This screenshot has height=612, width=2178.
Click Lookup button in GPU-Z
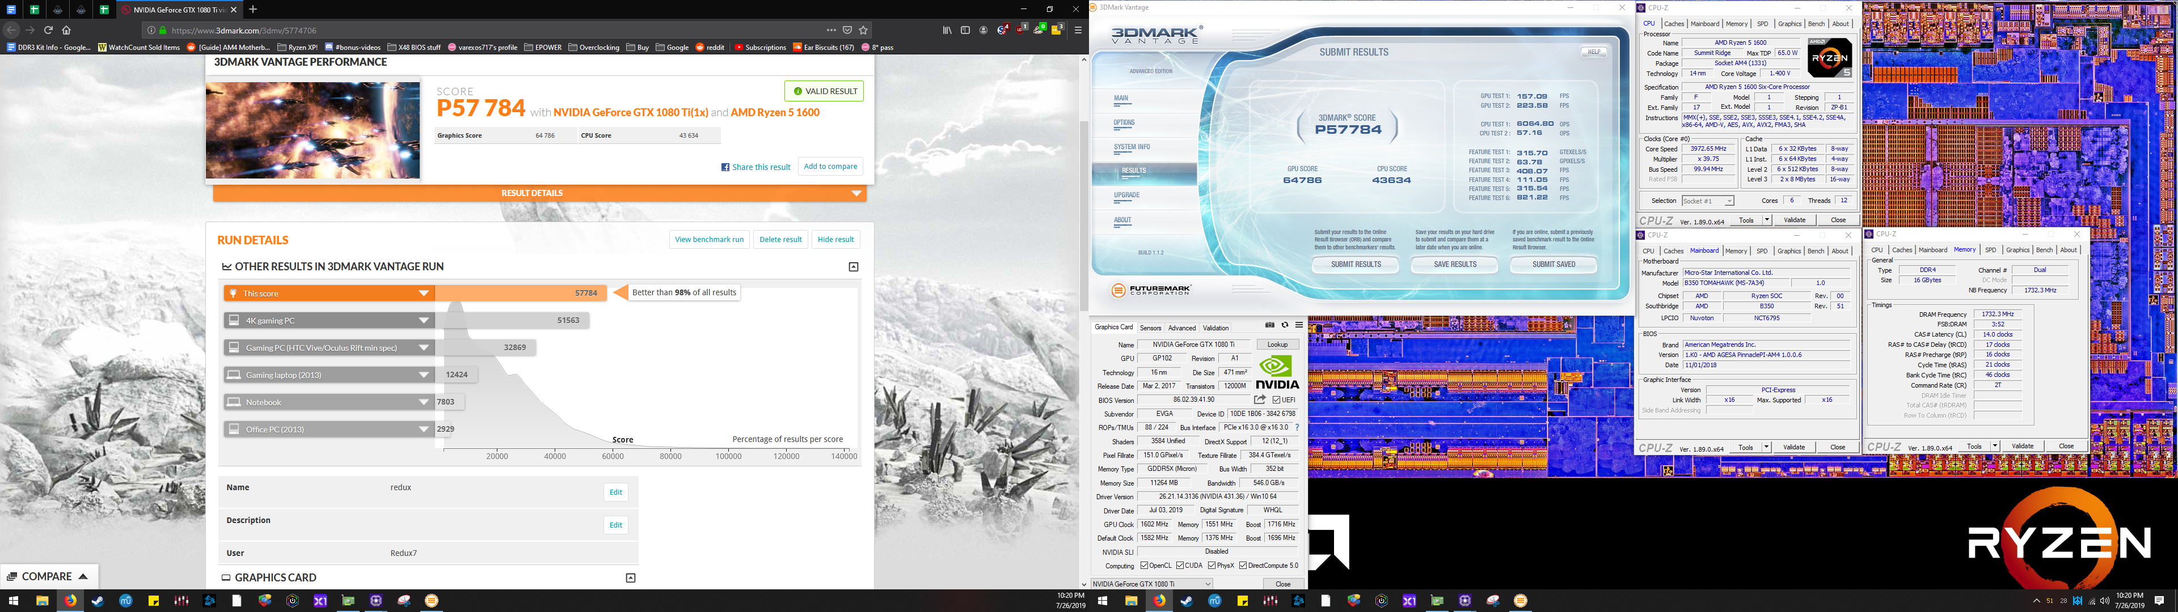1277,345
